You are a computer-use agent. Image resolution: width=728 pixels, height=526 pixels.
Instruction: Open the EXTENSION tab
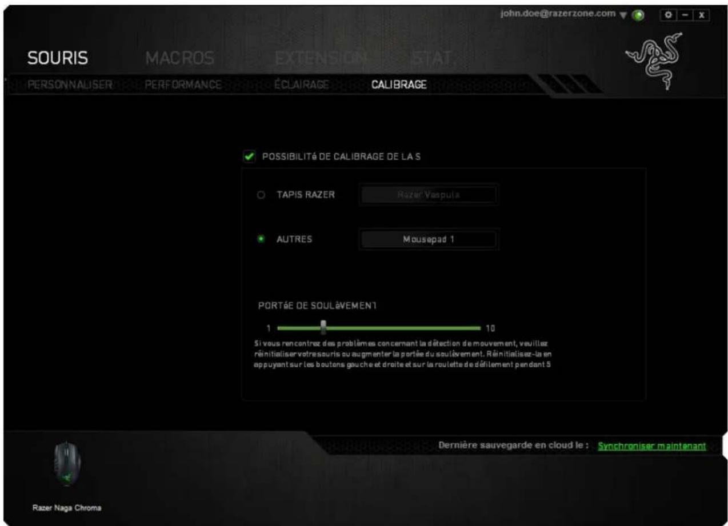point(322,58)
